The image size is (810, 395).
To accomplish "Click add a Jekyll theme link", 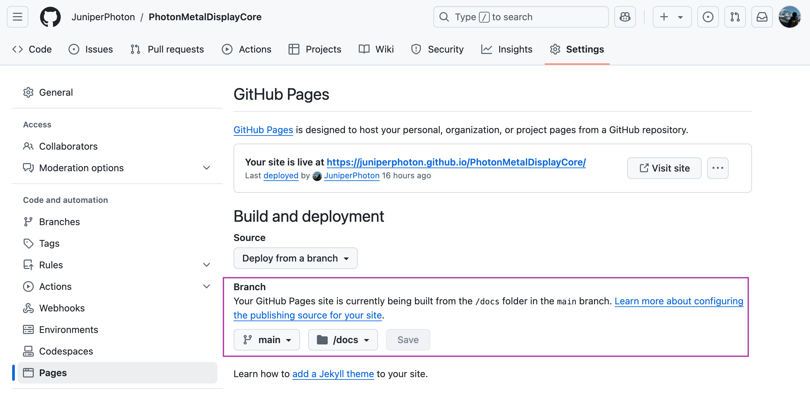I will (333, 374).
